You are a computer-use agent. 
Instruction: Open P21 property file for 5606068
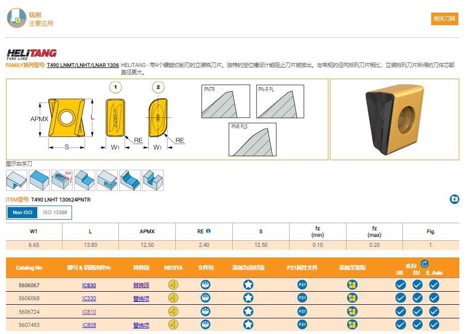[x=302, y=298]
